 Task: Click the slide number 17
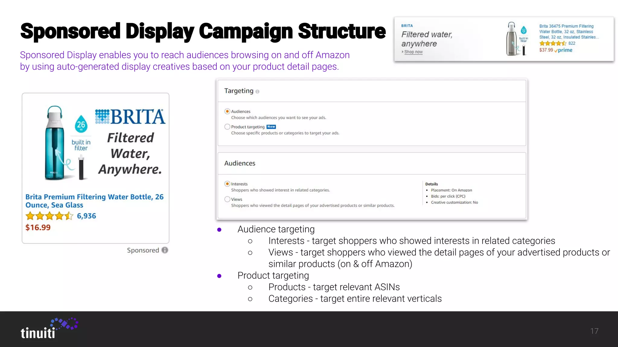click(x=594, y=331)
